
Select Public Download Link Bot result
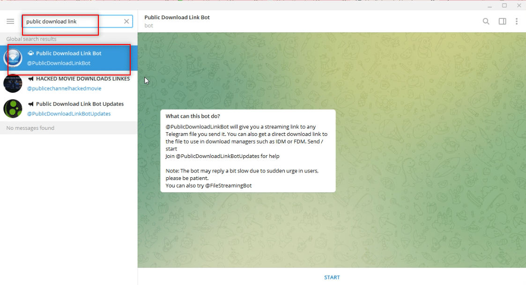[x=69, y=58]
